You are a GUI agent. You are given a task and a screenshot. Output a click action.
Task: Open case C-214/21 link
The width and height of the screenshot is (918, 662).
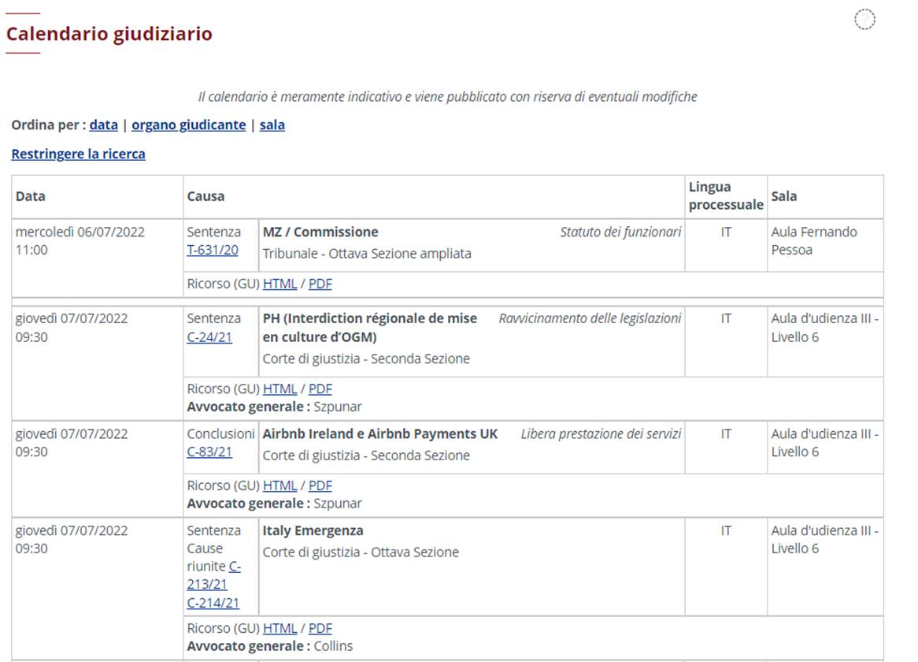[x=213, y=603]
